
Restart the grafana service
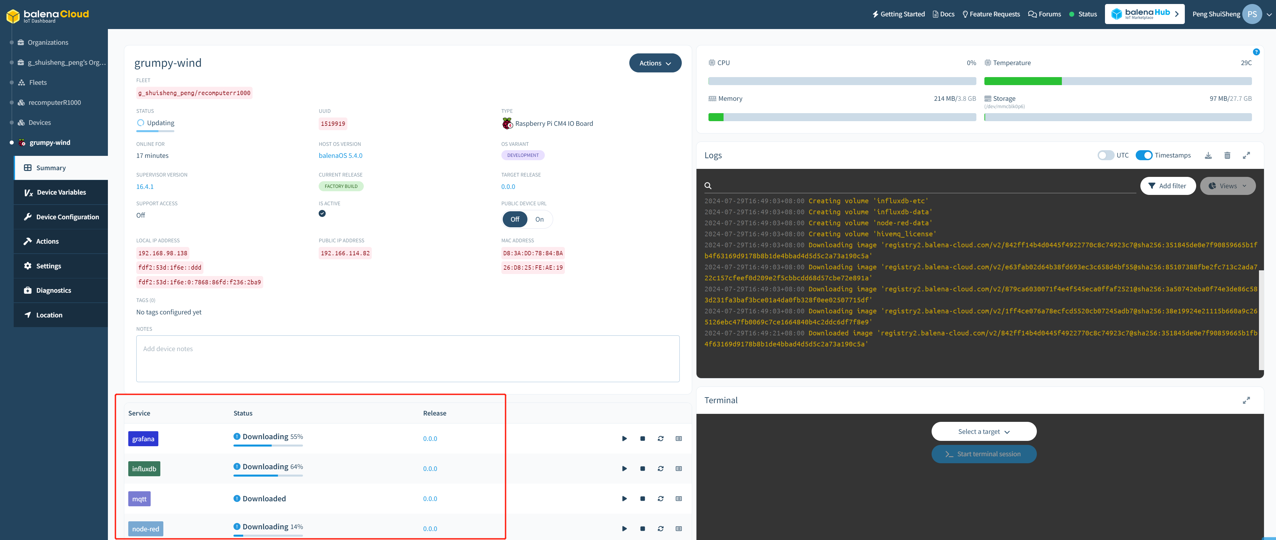660,439
